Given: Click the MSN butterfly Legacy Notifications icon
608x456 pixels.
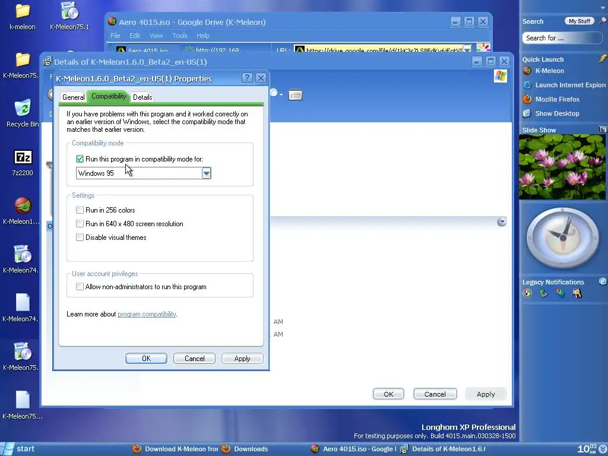Looking at the screenshot, I should click(x=560, y=293).
